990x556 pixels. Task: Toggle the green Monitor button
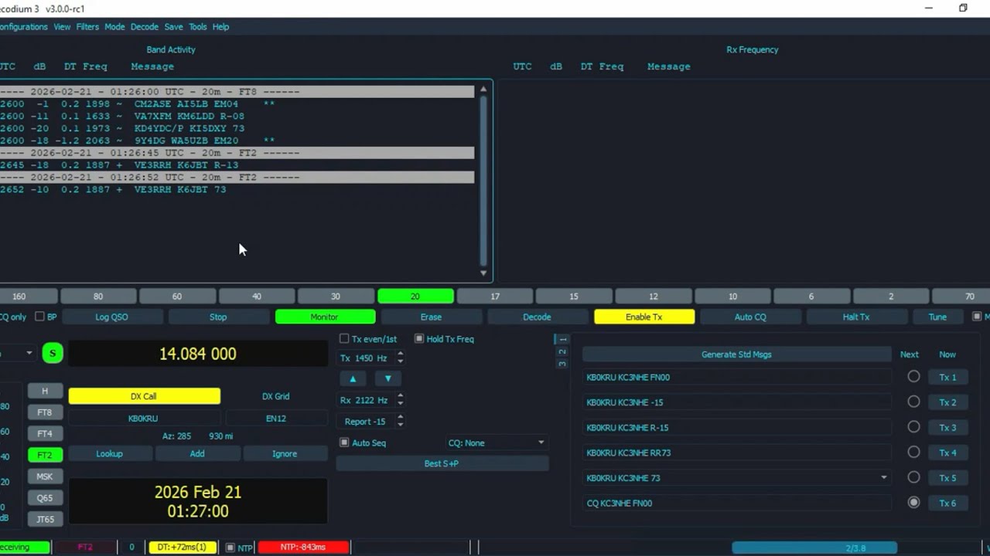[x=324, y=317]
